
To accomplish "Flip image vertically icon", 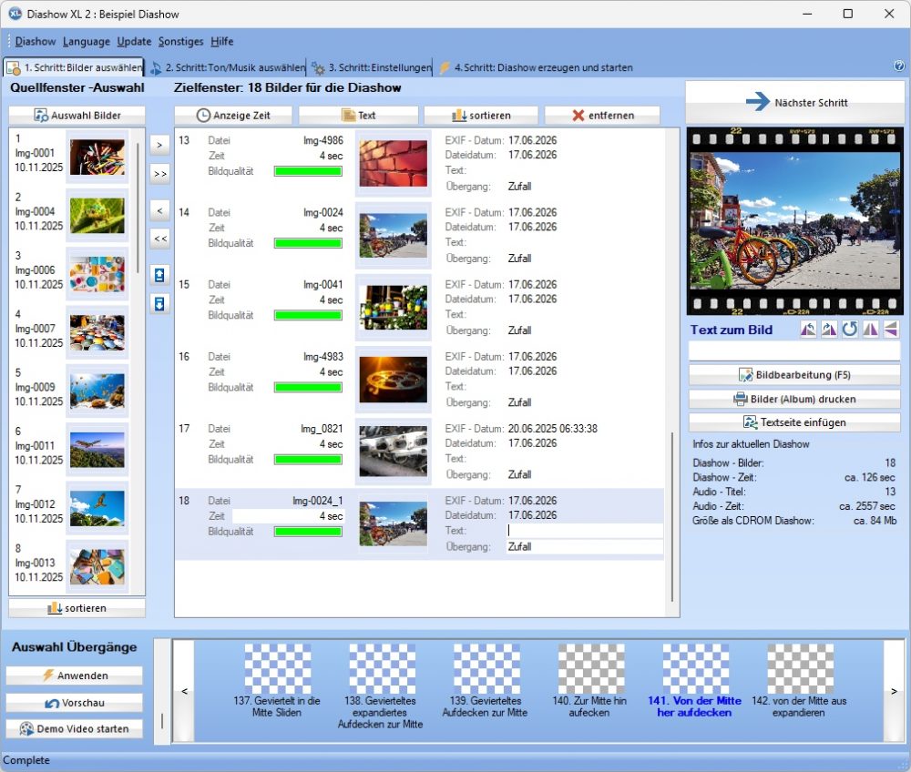I will tap(891, 330).
